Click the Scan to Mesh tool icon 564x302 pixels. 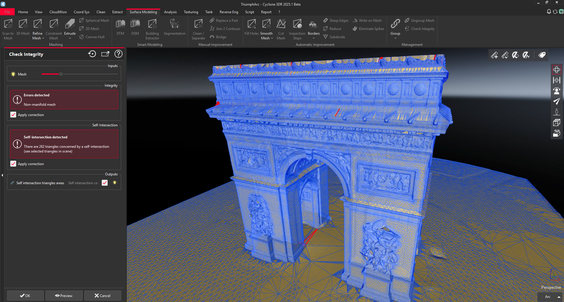pyautogui.click(x=8, y=24)
